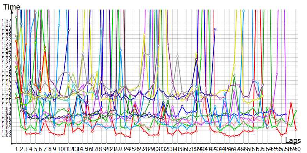Select the 1:32 label on Time axis

click(x=6, y=20)
